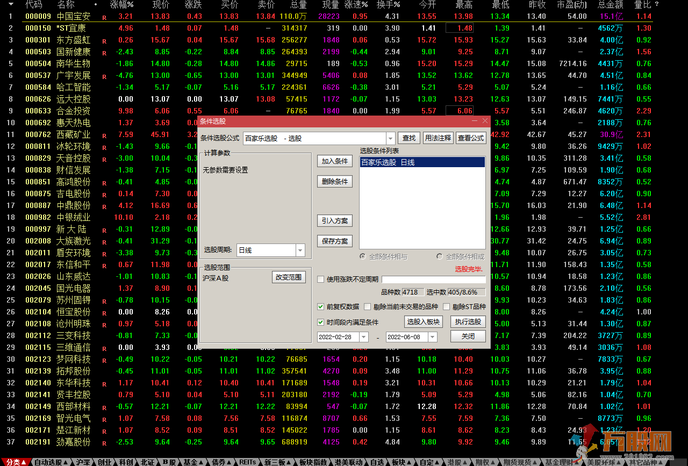688x466 pixels.
Task: Minimize the 条件选股 dialog
Action: [x=474, y=121]
